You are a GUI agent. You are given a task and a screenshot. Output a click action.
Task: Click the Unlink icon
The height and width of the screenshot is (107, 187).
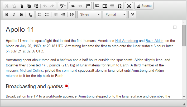pos(80,6)
